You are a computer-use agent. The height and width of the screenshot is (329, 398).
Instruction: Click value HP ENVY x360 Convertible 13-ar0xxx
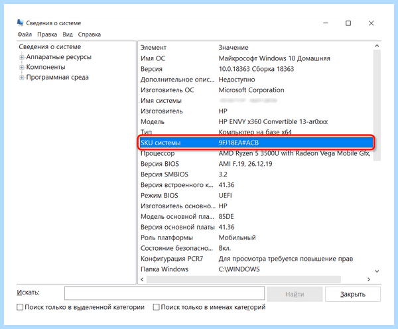pyautogui.click(x=273, y=121)
